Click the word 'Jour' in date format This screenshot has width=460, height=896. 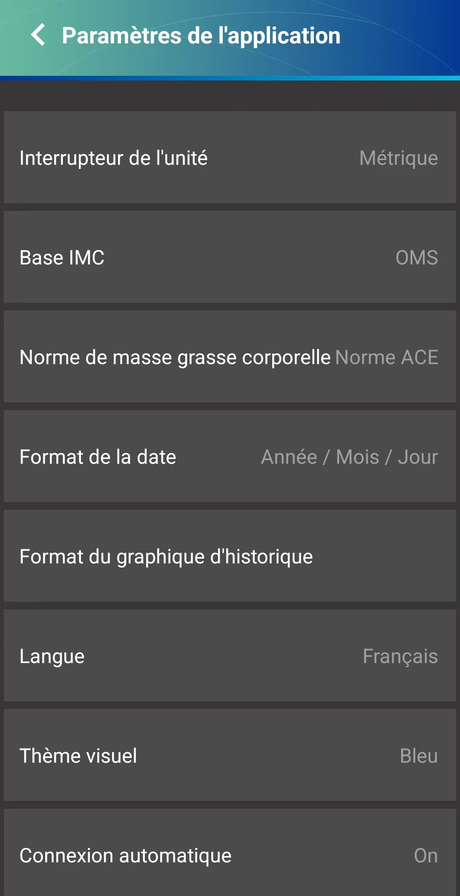[418, 457]
